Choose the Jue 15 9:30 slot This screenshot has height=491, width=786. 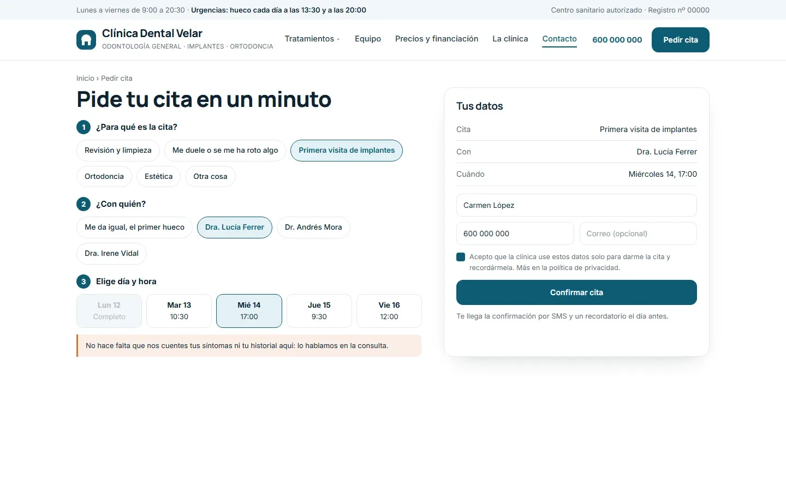point(319,311)
